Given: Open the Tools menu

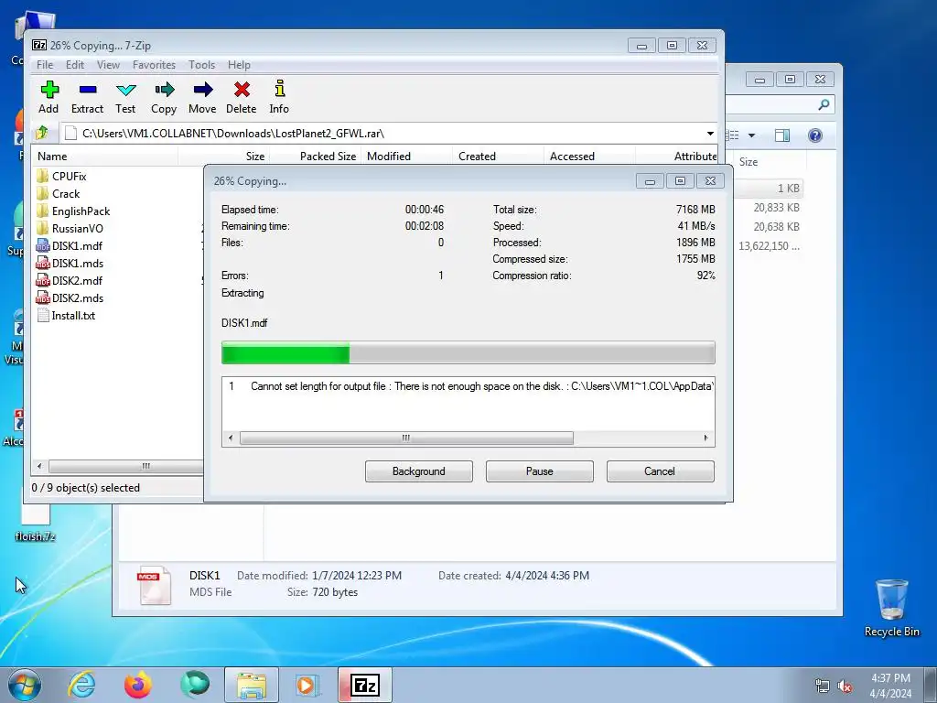Looking at the screenshot, I should 201,65.
